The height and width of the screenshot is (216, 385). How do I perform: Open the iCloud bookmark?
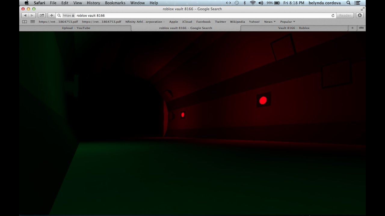[x=187, y=22]
